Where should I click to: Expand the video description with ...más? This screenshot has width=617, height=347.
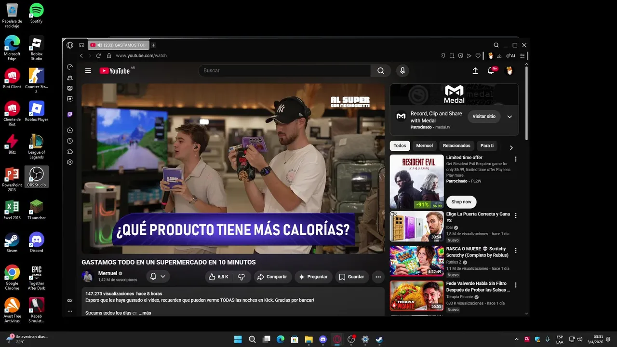pos(145,313)
